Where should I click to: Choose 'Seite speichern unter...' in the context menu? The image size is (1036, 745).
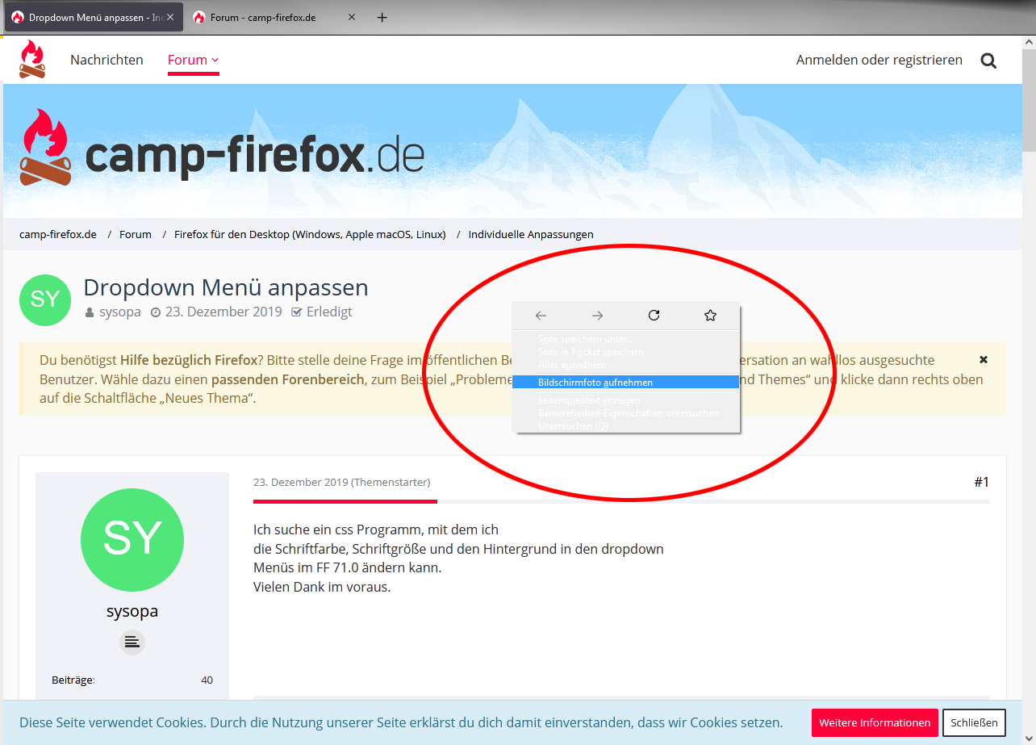pos(626,339)
